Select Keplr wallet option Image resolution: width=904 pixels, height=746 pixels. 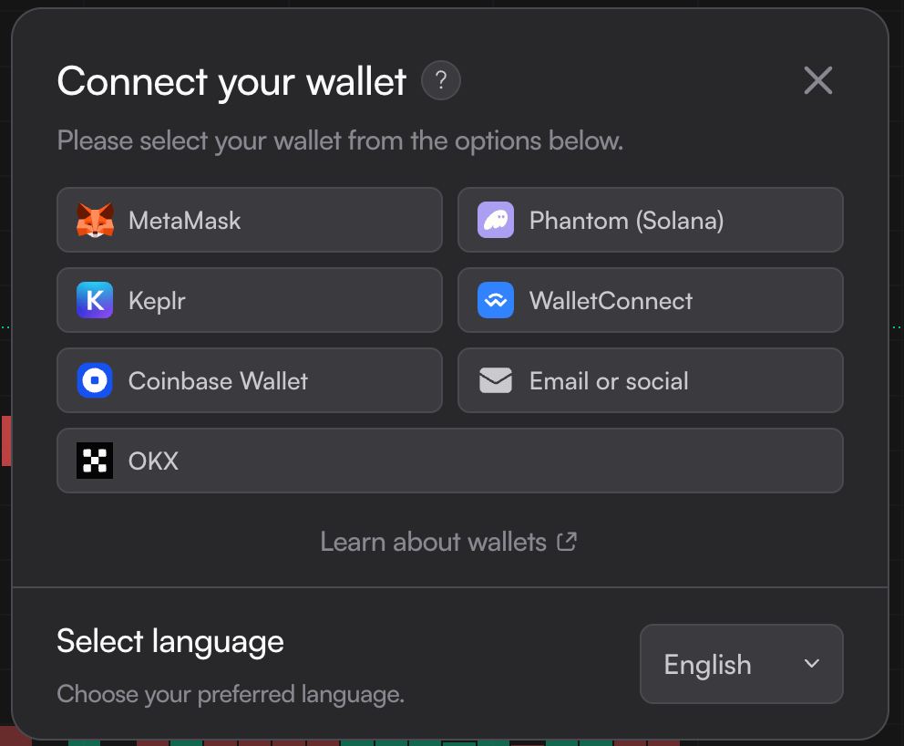tap(250, 300)
